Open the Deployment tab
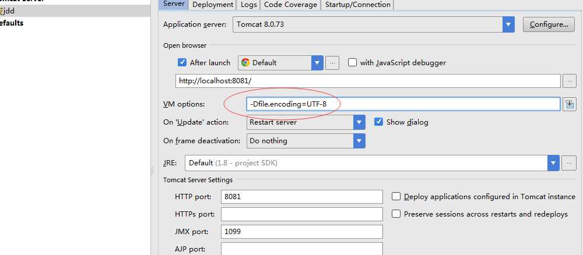Screen dimensions: 583x255 click(x=213, y=5)
